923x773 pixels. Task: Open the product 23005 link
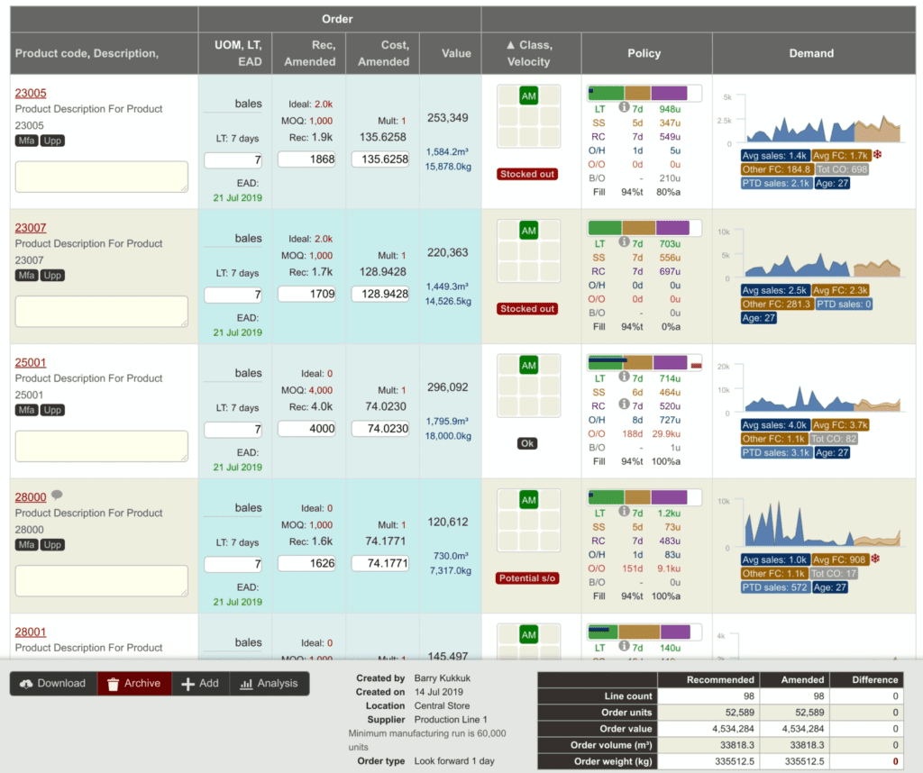(30, 92)
